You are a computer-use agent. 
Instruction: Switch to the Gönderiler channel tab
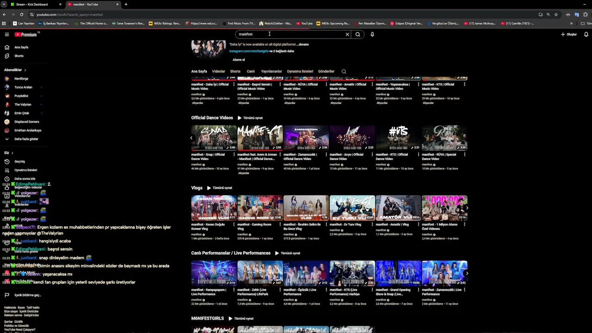click(326, 71)
